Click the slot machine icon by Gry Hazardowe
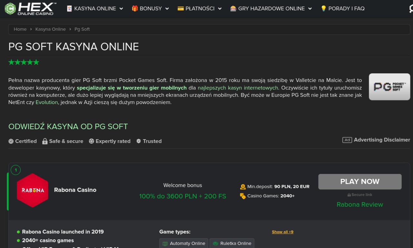413x248 pixels. [x=233, y=9]
